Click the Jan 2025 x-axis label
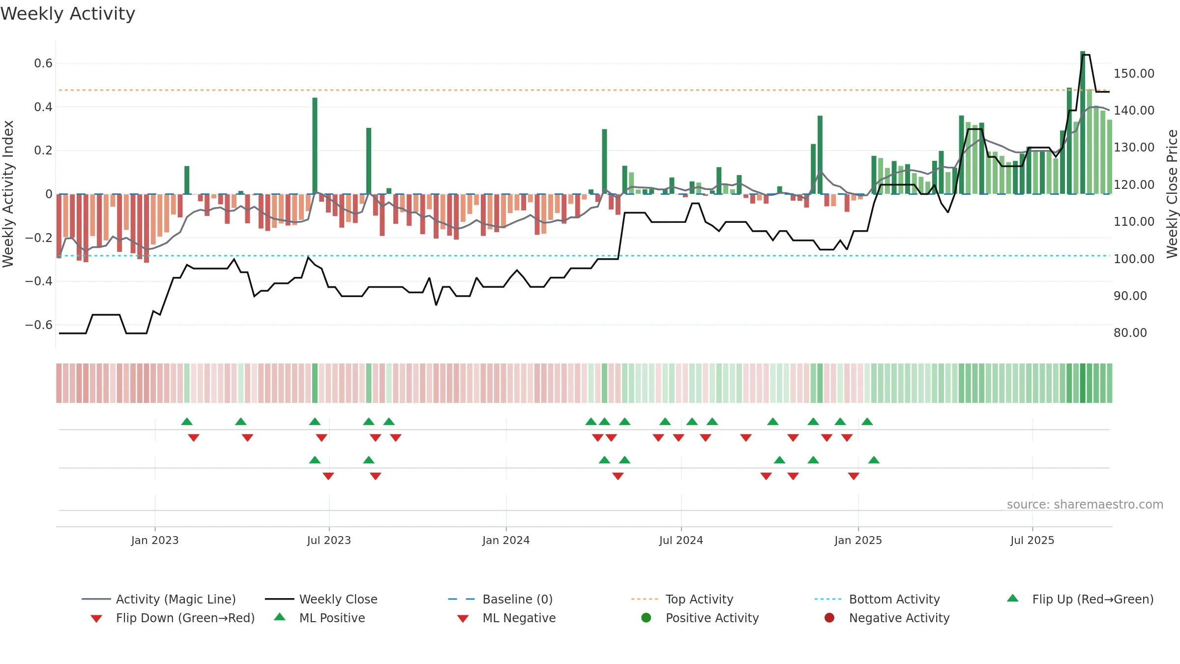1180x664 pixels. [858, 541]
